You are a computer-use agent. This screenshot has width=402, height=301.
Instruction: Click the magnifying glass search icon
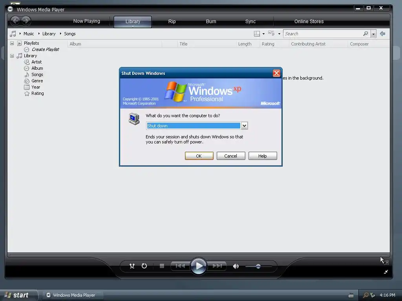(x=365, y=34)
